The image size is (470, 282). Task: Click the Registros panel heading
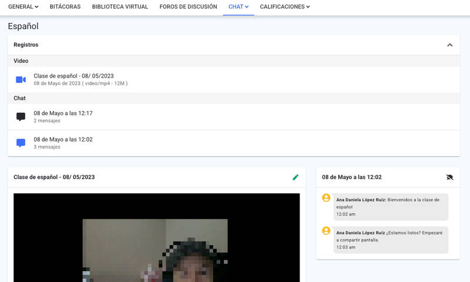(x=26, y=45)
